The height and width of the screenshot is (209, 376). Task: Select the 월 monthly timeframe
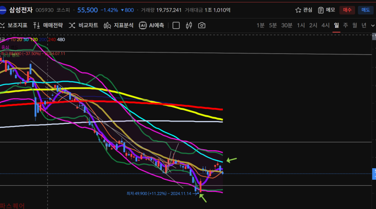coord(355,25)
